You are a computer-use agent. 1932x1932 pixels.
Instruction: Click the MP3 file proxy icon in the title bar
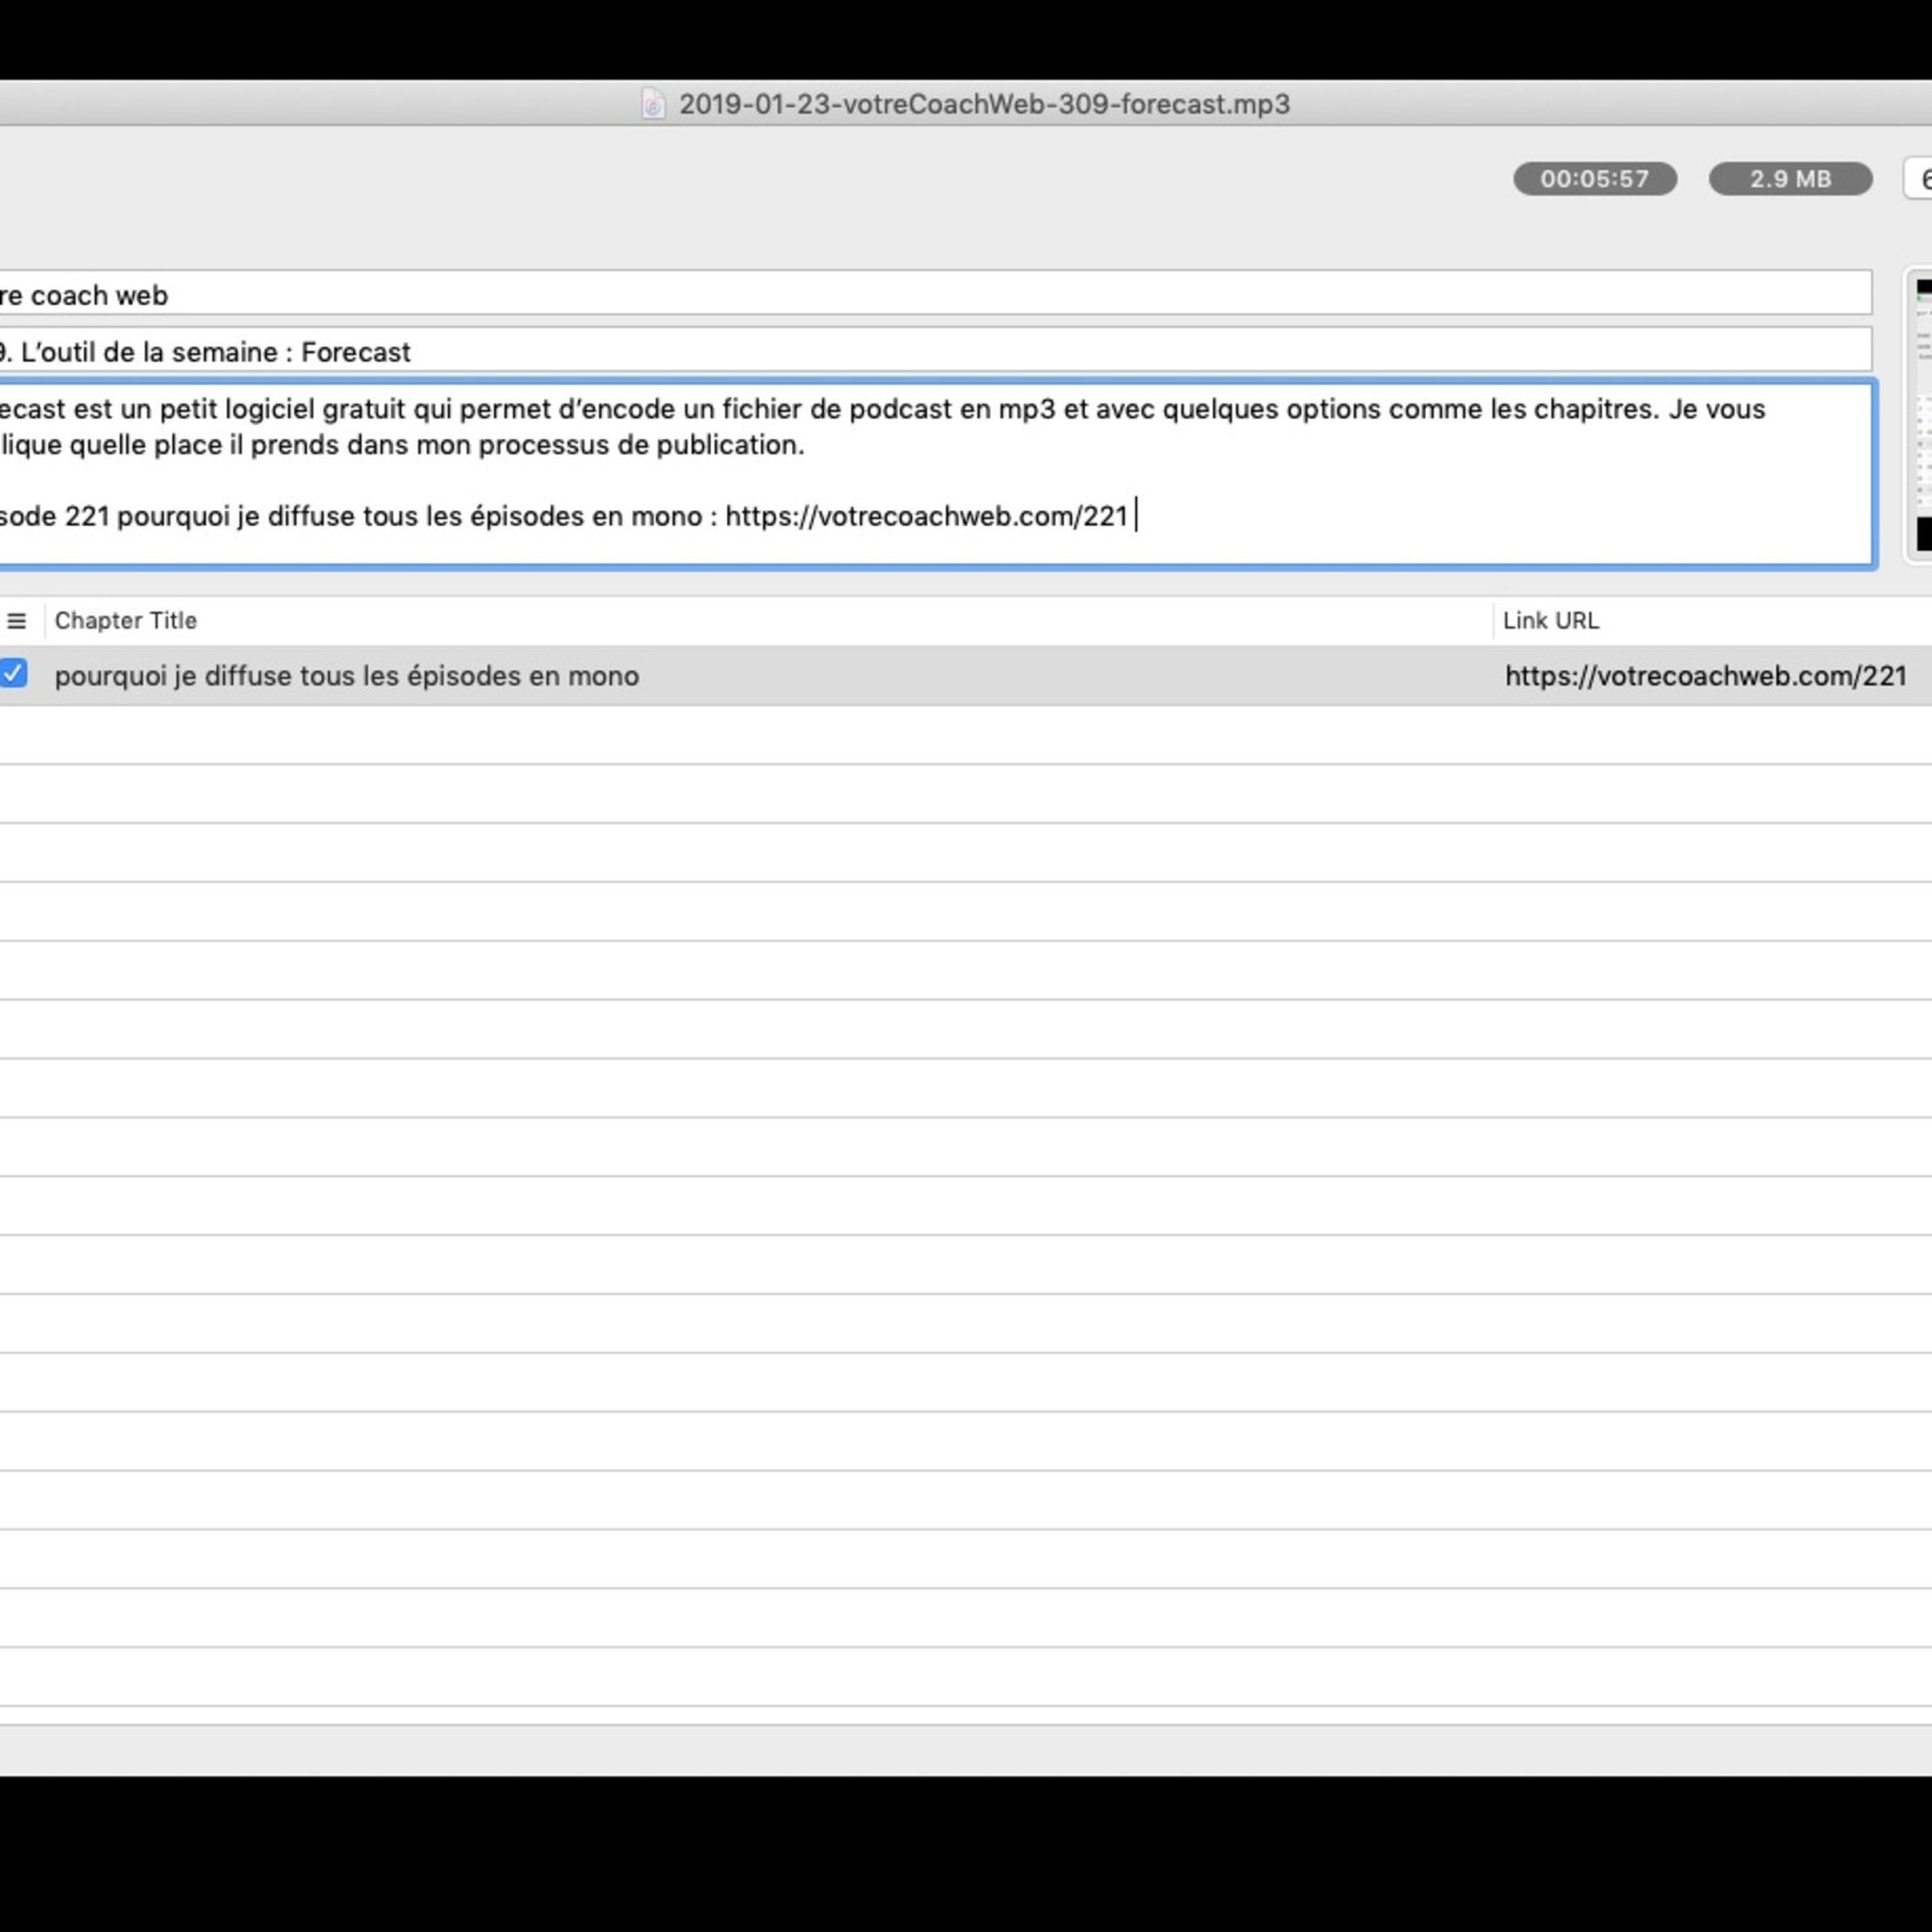pyautogui.click(x=653, y=104)
